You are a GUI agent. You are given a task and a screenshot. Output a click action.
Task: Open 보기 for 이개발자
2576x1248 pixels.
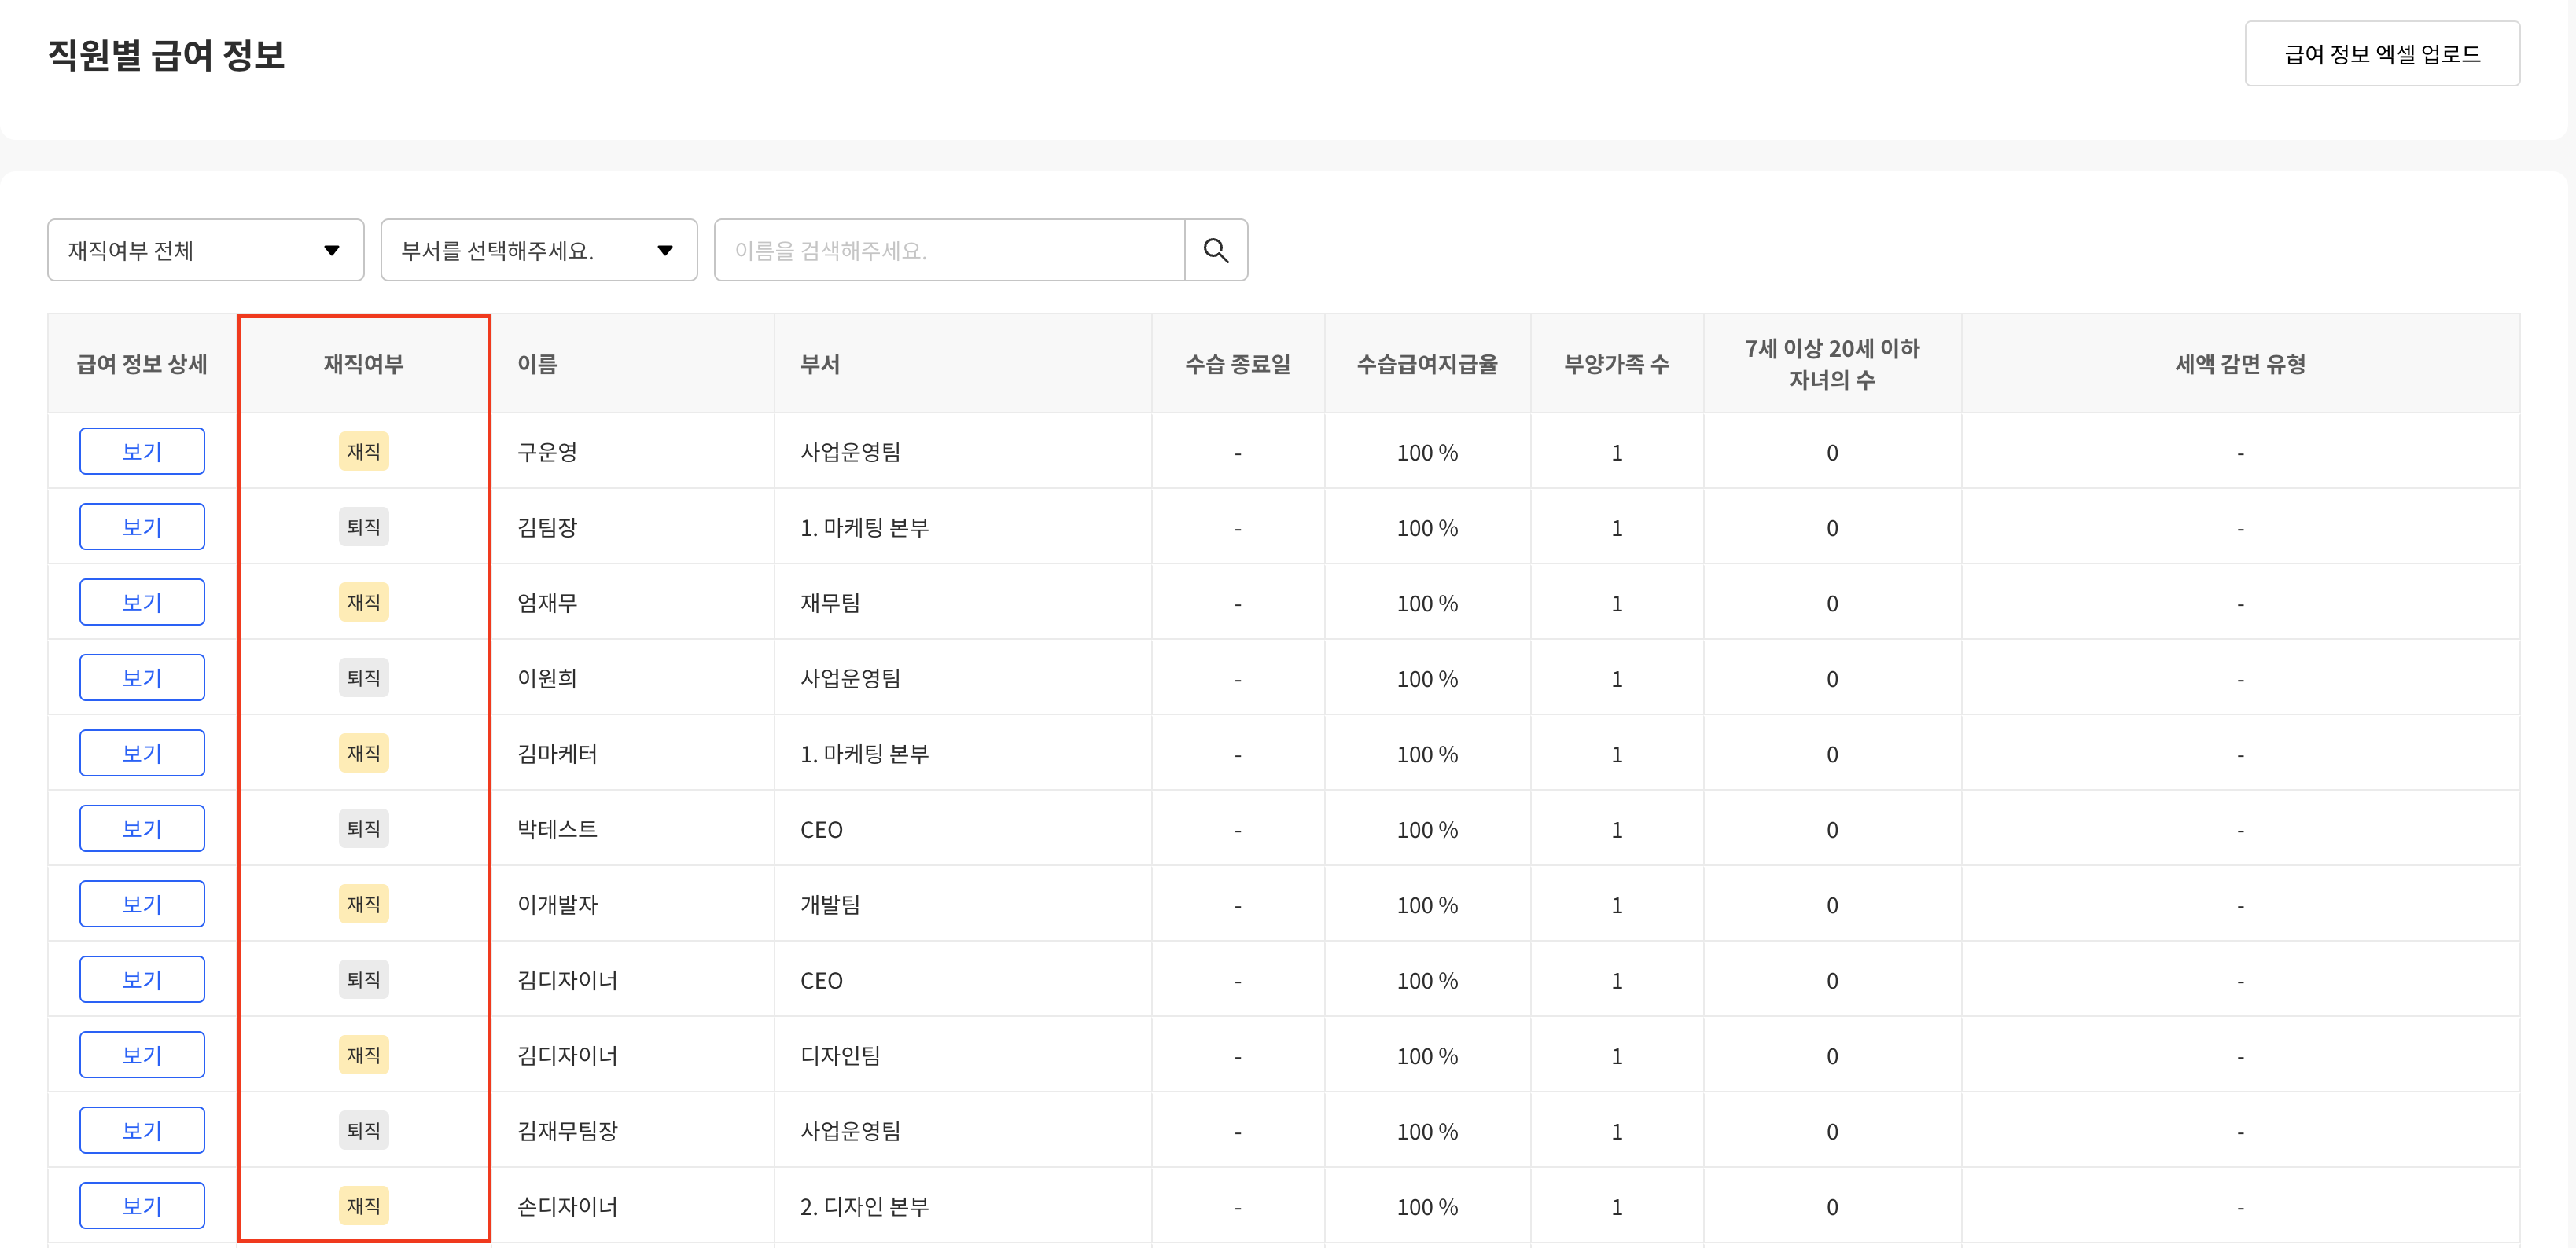point(142,905)
